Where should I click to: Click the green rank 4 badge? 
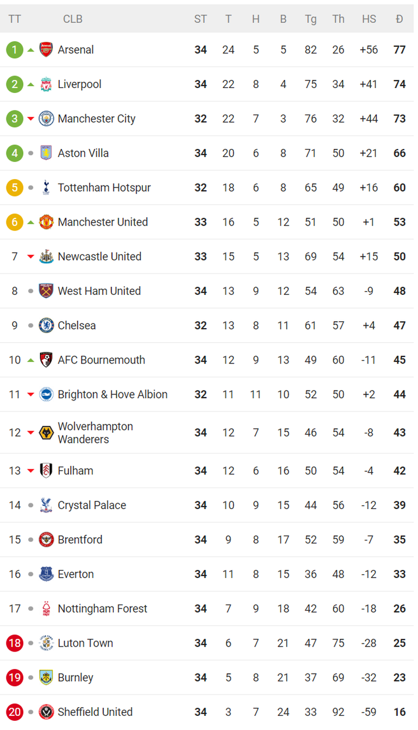click(15, 153)
